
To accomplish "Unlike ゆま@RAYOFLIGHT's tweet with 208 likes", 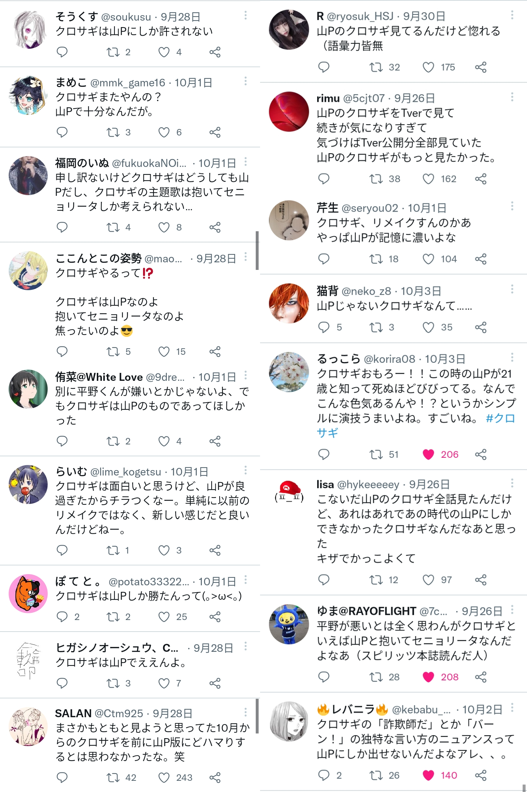I will tap(428, 677).
